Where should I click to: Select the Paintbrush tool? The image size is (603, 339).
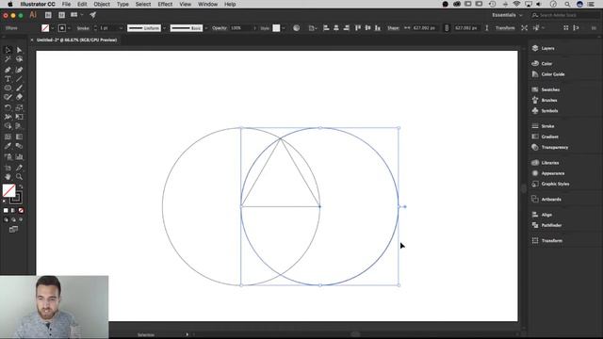coord(19,88)
